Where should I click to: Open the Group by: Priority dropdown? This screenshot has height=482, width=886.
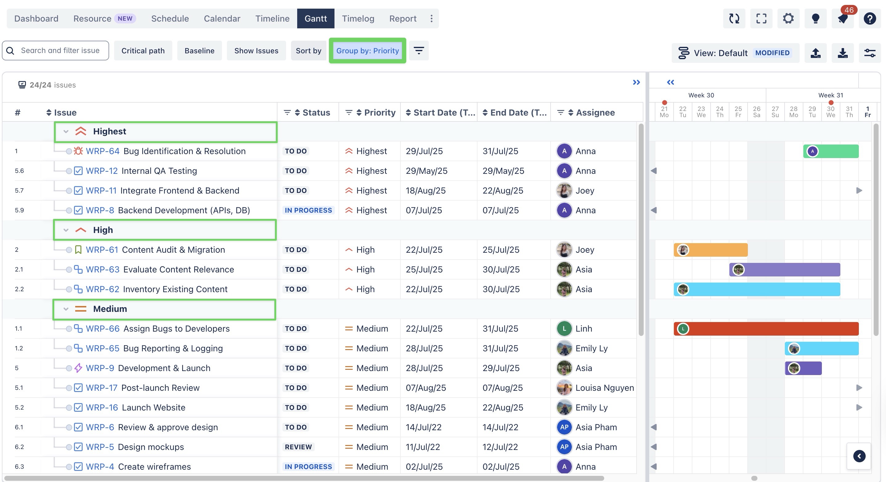click(367, 51)
